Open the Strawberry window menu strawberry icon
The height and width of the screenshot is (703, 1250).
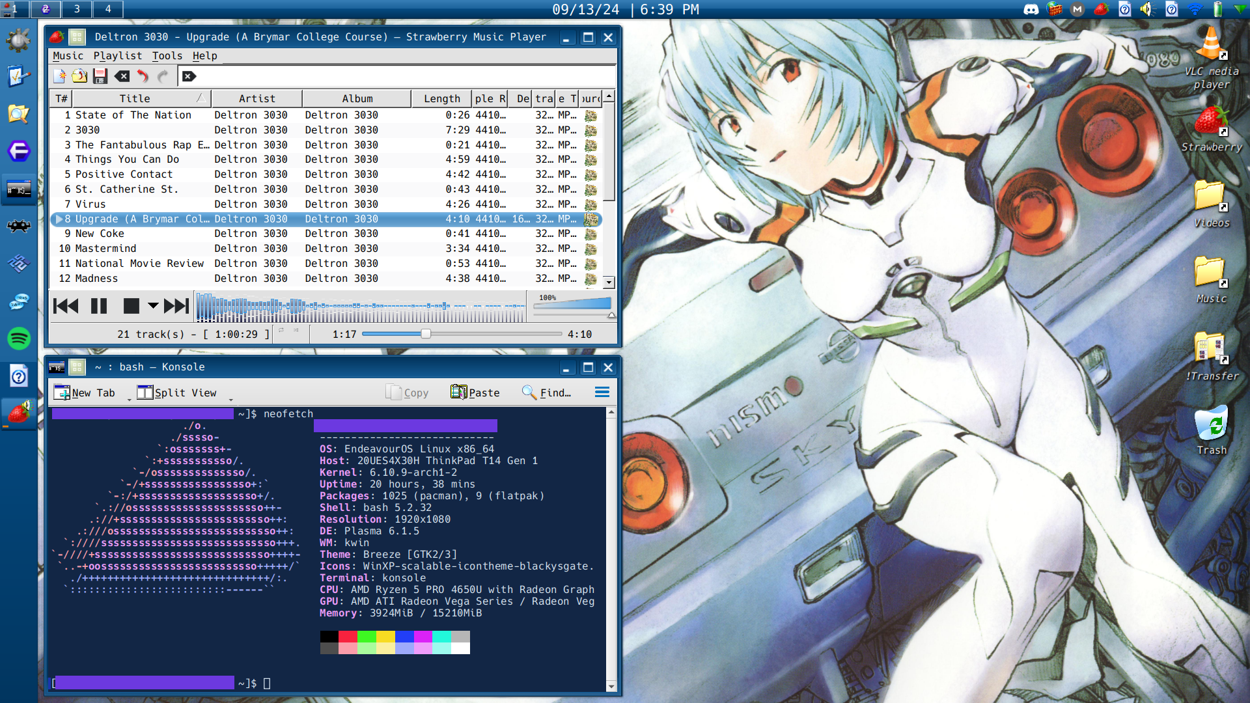[x=57, y=37]
